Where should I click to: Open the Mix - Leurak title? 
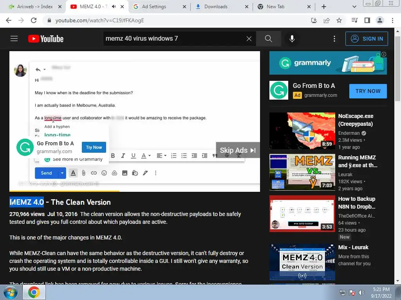click(353, 247)
